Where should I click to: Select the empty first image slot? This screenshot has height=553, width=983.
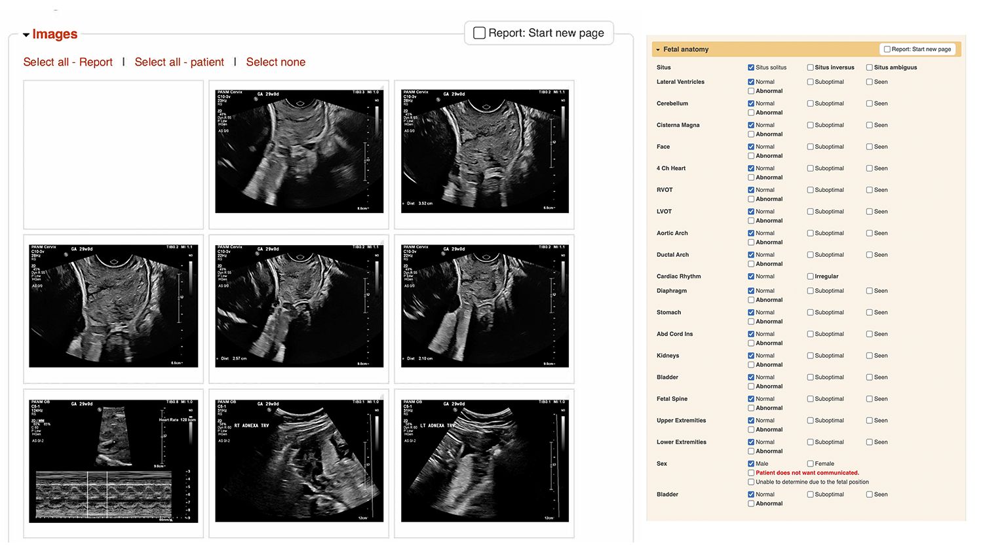click(x=113, y=155)
